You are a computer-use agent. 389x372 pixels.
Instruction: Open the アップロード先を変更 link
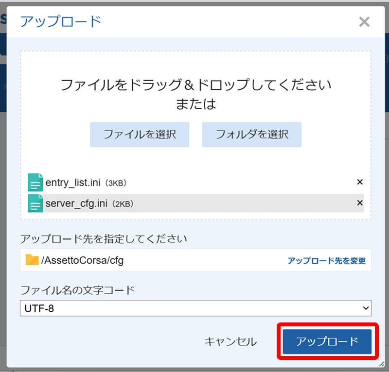326,261
